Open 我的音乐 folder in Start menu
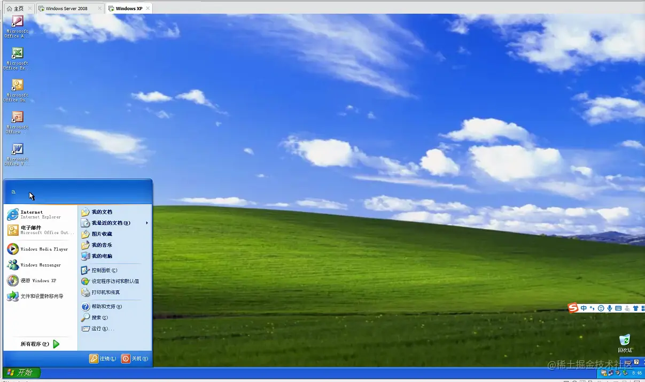The height and width of the screenshot is (382, 645). 114,245
